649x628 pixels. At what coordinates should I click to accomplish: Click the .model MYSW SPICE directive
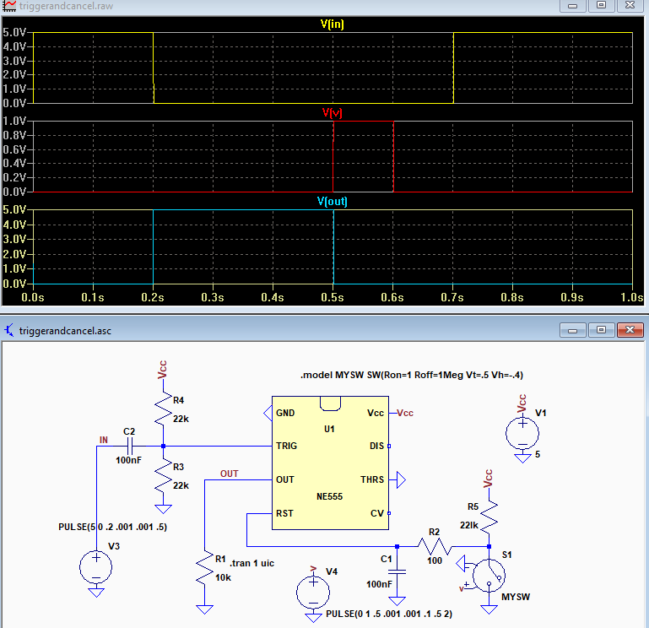coord(411,375)
